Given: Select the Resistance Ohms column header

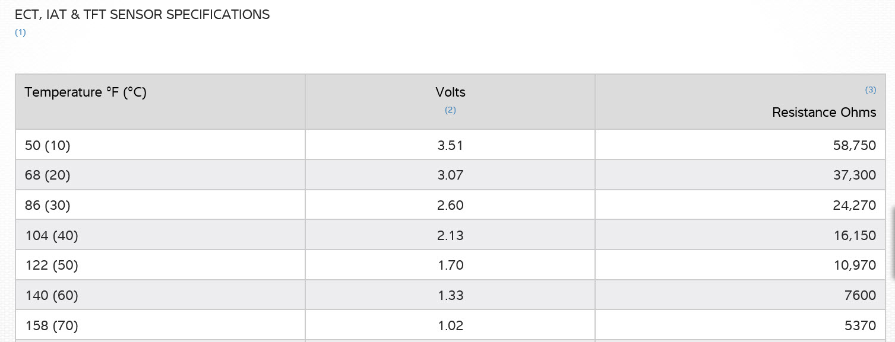Looking at the screenshot, I should (x=824, y=112).
